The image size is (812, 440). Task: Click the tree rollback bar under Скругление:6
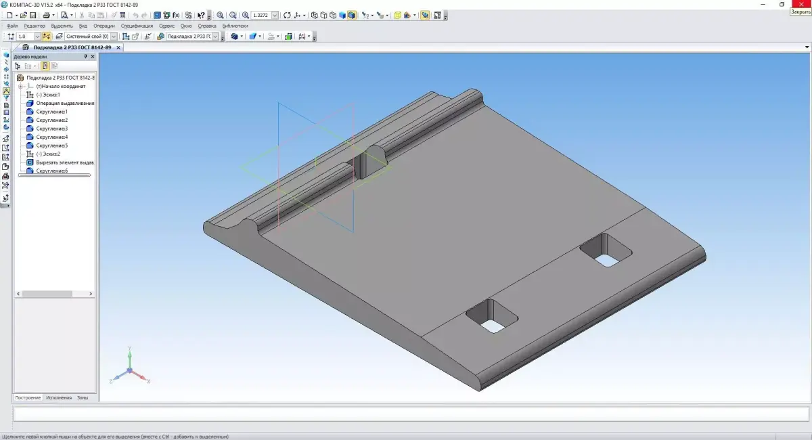click(x=54, y=175)
